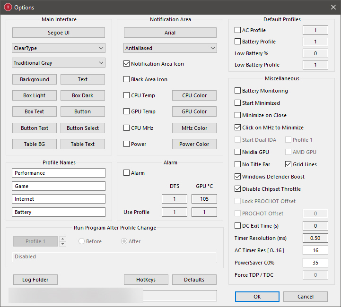Enable the Battery Monitoring checkbox

tap(238, 91)
